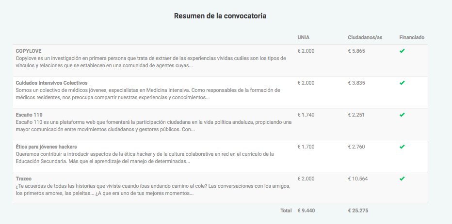Click the Ética para jóvenes hackers checkmark
Viewport: 452px width, 224px height.
402,147
